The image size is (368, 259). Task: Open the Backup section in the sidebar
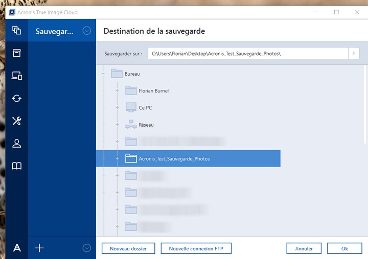(x=17, y=30)
